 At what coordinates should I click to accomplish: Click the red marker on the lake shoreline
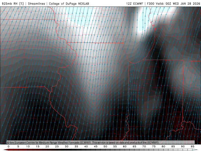pos(155,29)
